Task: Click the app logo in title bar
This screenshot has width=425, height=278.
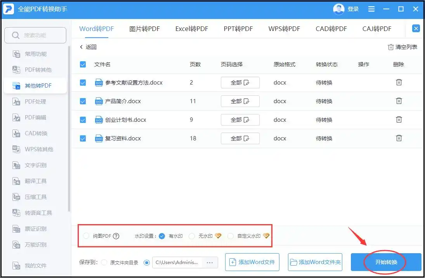Action: [x=9, y=9]
